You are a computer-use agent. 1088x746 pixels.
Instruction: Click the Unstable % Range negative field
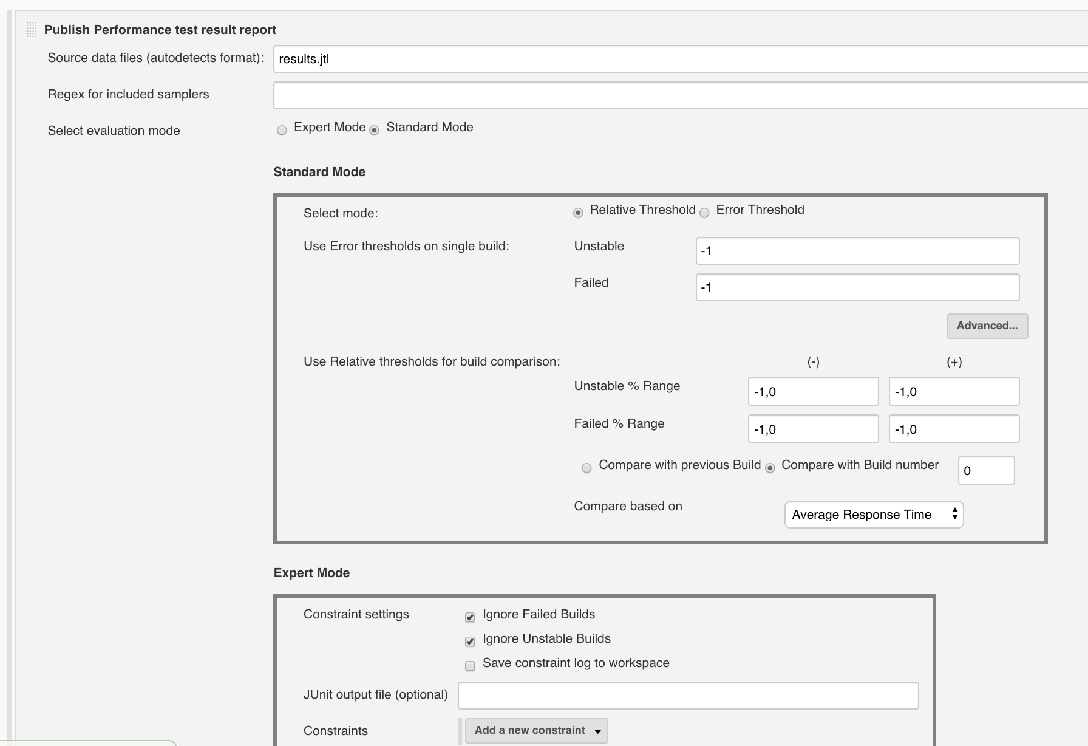pos(813,391)
